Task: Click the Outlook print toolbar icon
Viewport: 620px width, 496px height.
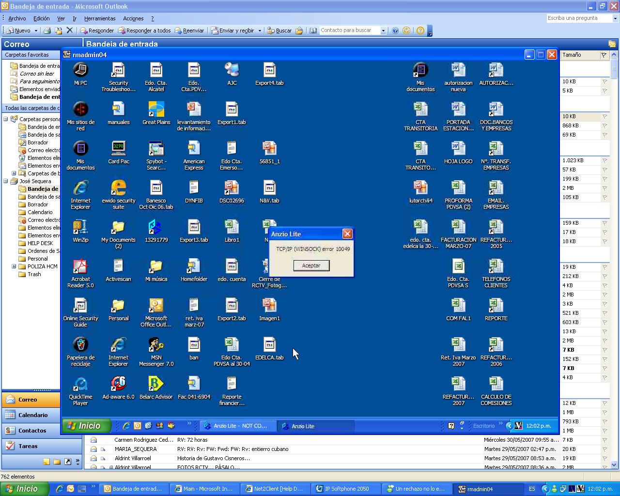Action: click(x=47, y=31)
